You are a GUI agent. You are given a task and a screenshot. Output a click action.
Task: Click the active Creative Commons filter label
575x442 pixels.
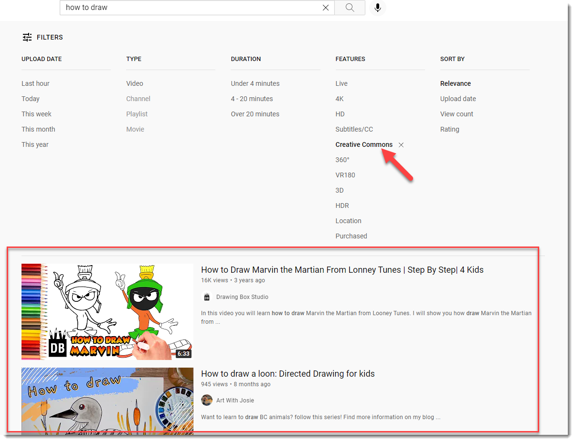364,144
